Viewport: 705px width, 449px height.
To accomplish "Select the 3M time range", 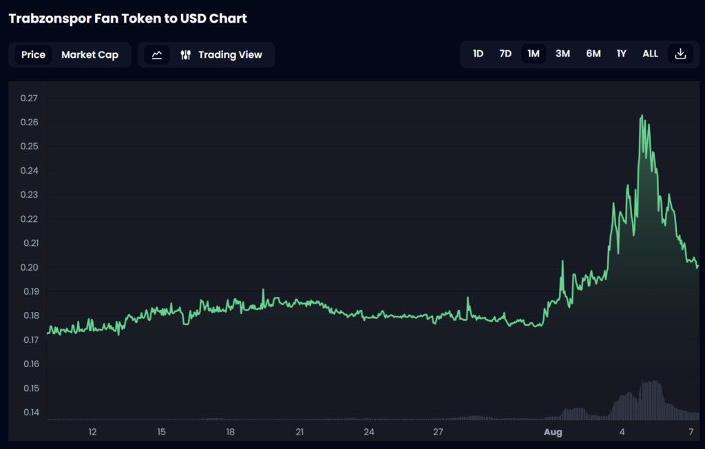I will [562, 54].
